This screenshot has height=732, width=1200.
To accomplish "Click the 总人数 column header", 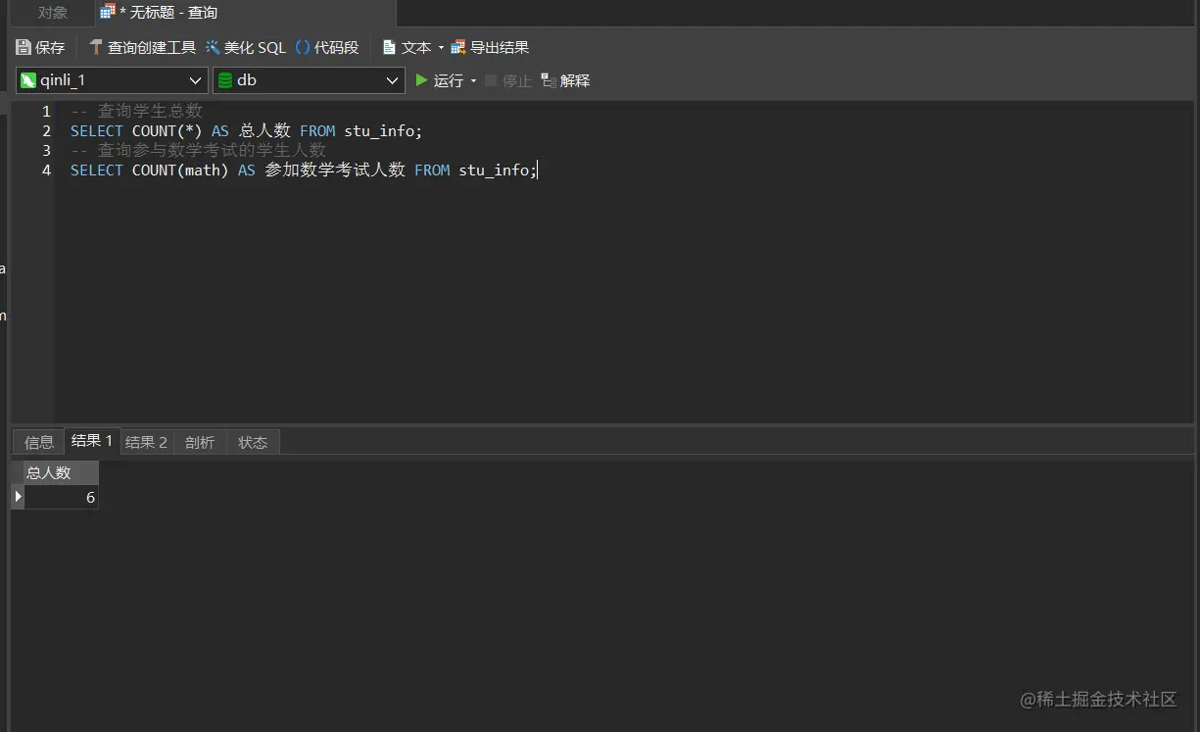I will pyautogui.click(x=61, y=472).
